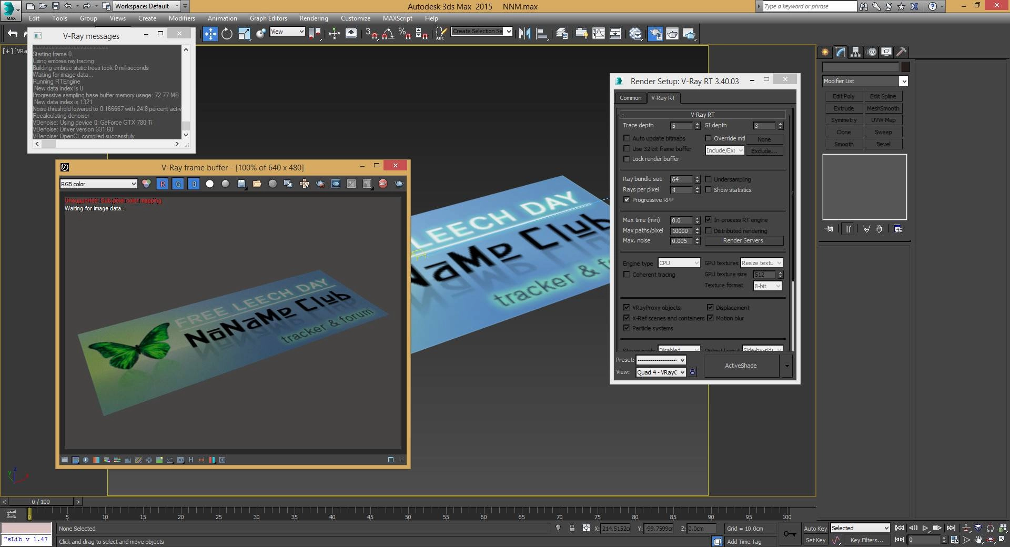Toggle red channel in V-Ray frame buffer
Viewport: 1010px width, 547px height.
(163, 184)
